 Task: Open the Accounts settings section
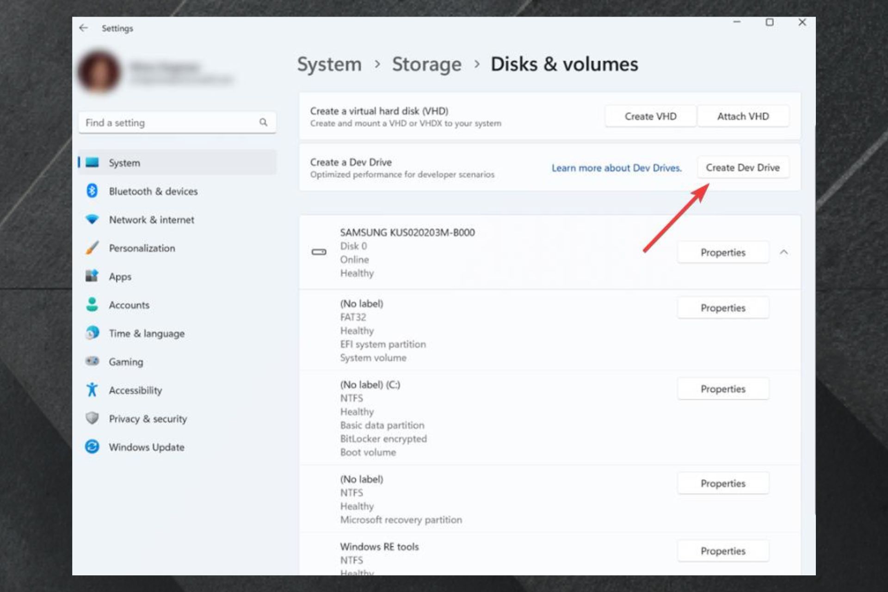[129, 305]
